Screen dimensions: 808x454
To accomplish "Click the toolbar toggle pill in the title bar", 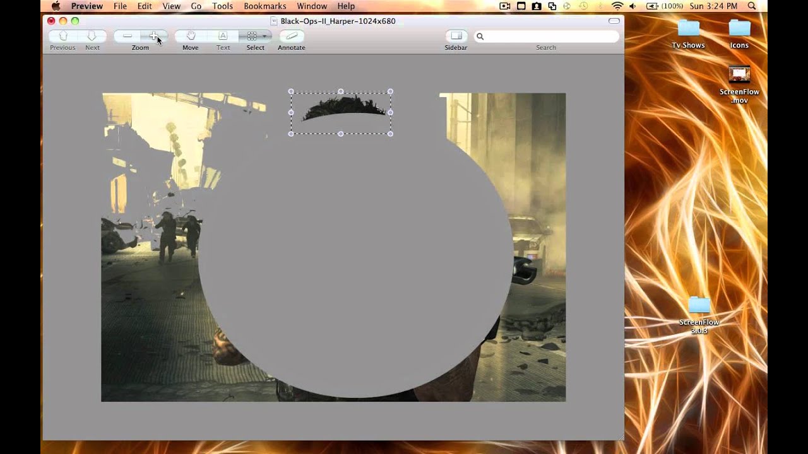I will pos(614,21).
